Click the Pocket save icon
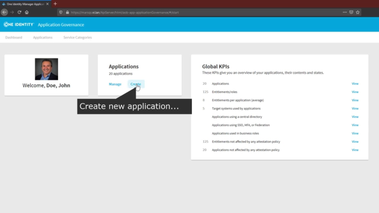379x213 pixels. point(351,12)
